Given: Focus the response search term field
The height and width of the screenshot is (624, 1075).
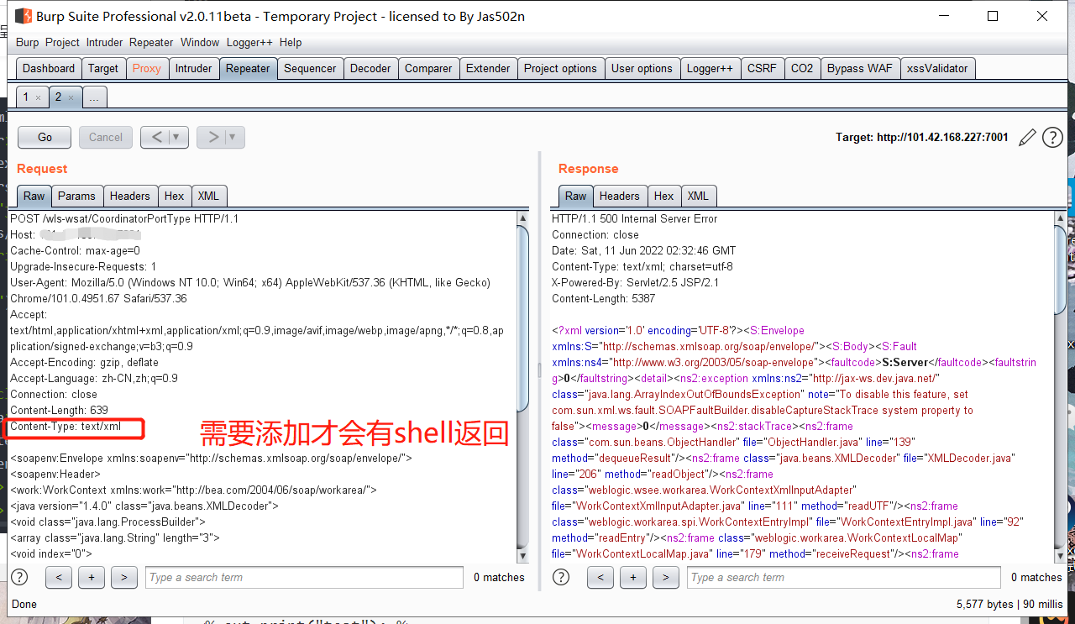Looking at the screenshot, I should pos(844,577).
